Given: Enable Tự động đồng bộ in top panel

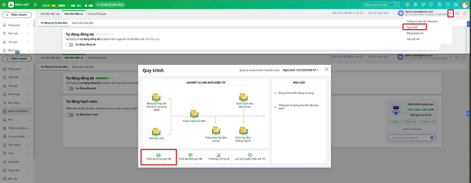Looking at the screenshot, I should click(x=69, y=45).
